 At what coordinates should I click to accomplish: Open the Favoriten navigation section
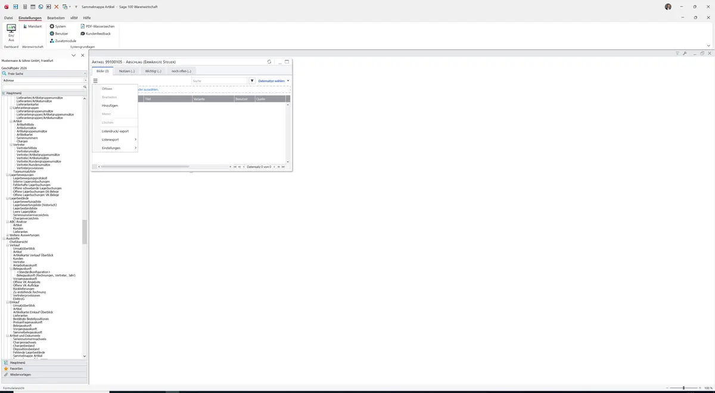(x=45, y=369)
